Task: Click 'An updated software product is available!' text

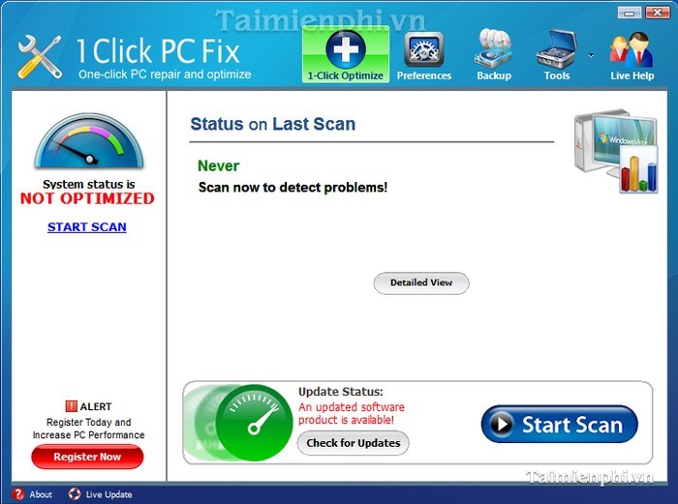Action: coord(351,413)
